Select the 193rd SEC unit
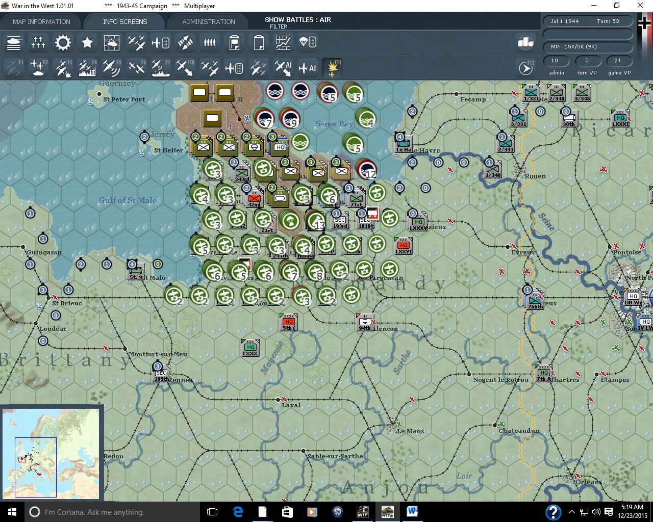The width and height of the screenshot is (653, 522). [340, 220]
